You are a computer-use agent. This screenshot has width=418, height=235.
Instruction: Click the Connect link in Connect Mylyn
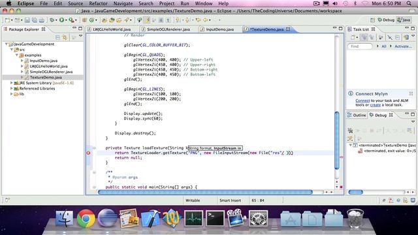click(x=362, y=101)
